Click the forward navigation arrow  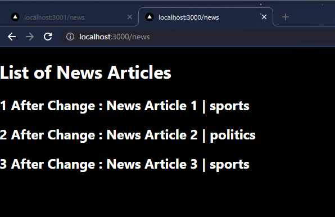coord(30,37)
